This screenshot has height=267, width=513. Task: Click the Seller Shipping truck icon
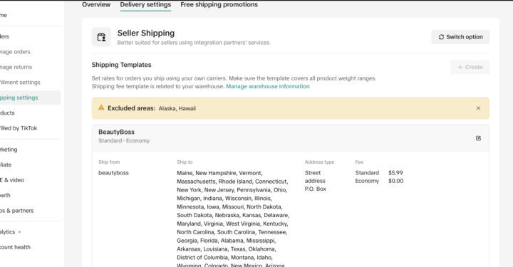tap(101, 37)
